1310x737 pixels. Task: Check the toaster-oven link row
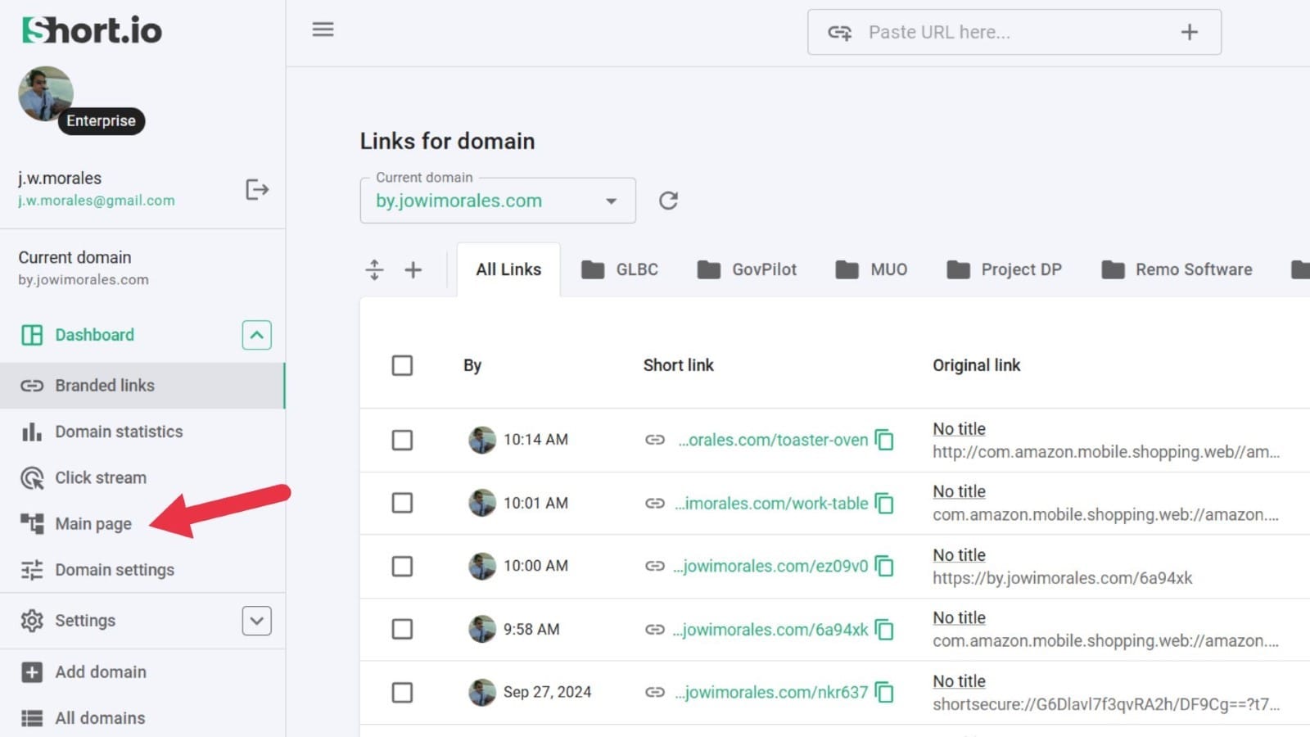coord(402,440)
